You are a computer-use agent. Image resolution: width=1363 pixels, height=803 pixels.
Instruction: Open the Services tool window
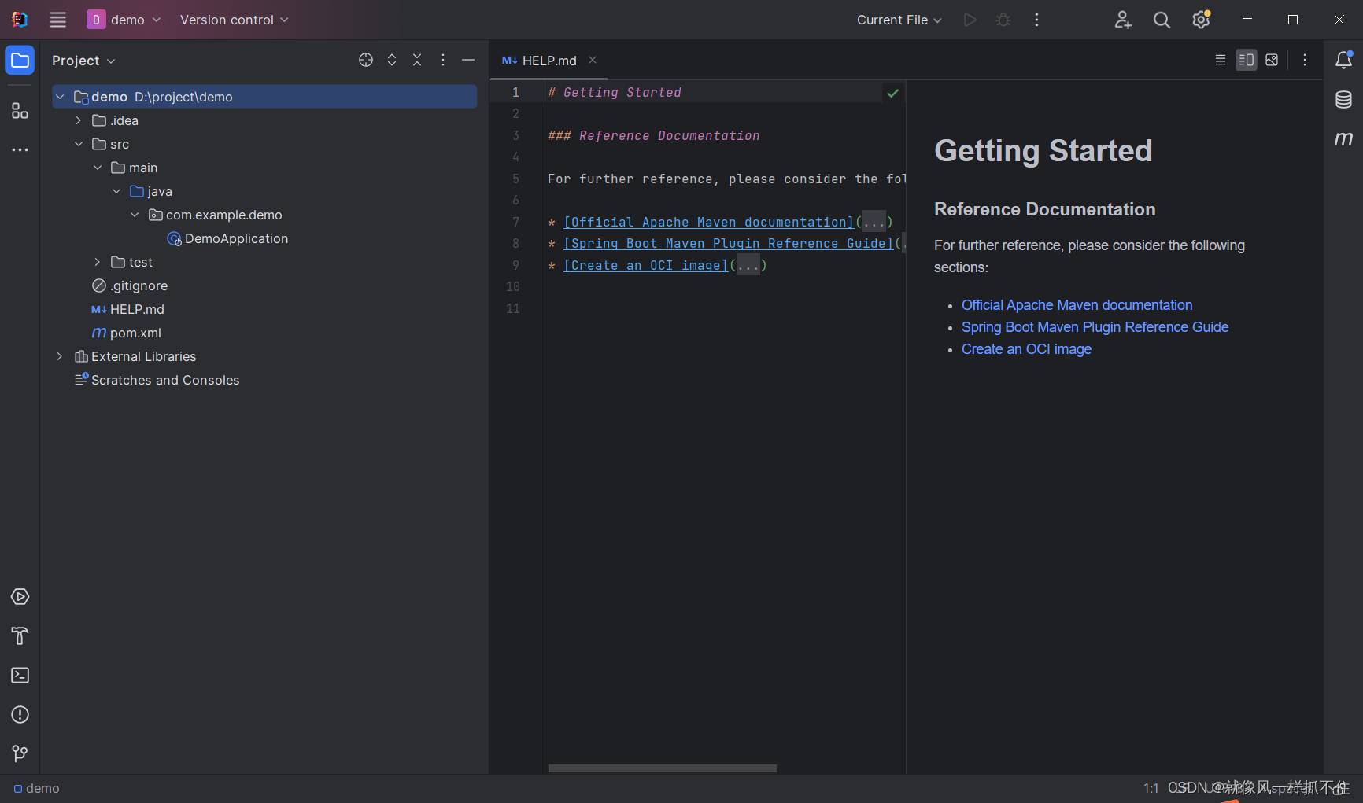(x=20, y=597)
